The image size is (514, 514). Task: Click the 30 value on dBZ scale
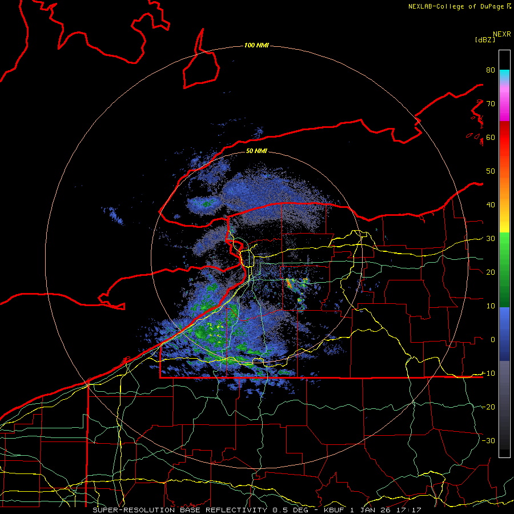point(491,239)
